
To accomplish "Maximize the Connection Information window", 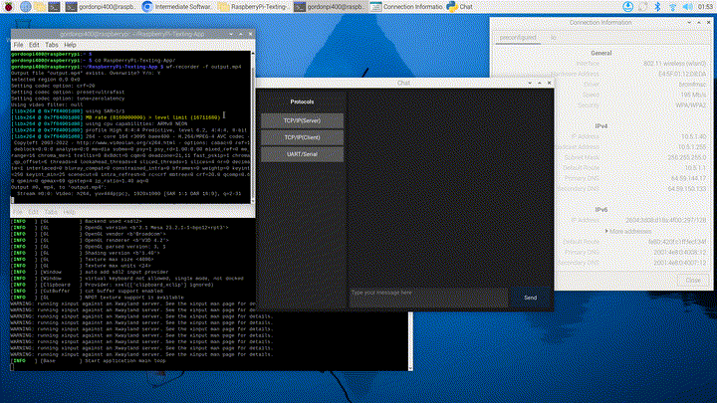I will click(x=699, y=22).
